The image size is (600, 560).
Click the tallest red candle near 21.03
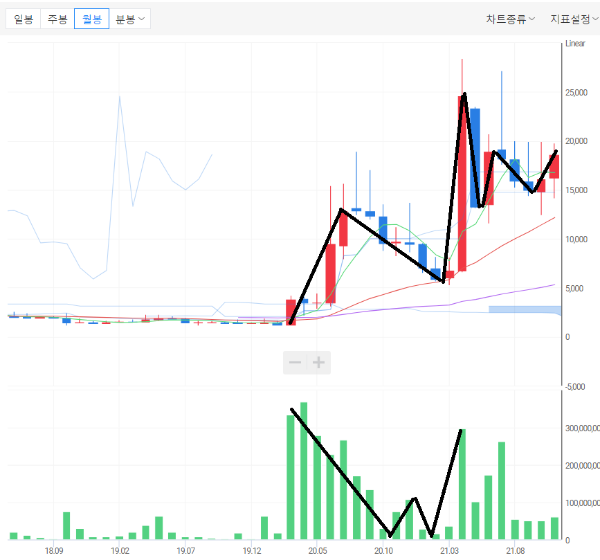[x=462, y=183]
